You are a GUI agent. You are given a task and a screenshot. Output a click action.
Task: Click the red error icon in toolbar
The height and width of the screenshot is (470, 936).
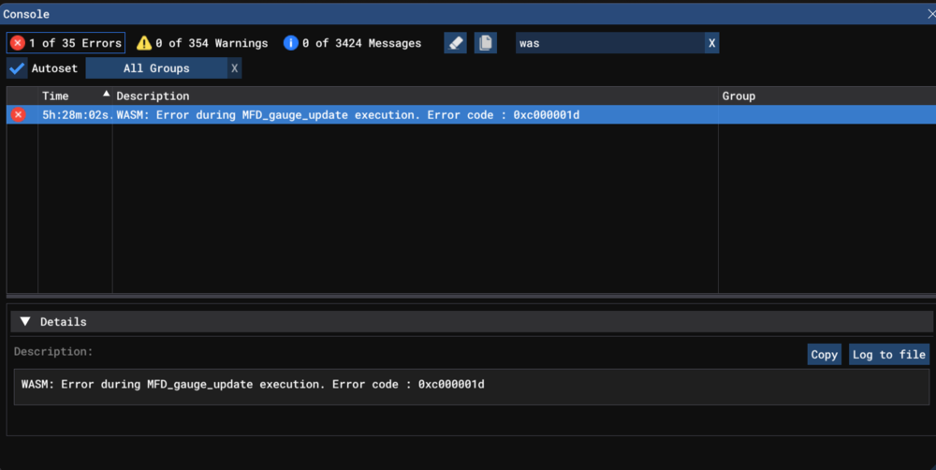(x=17, y=43)
